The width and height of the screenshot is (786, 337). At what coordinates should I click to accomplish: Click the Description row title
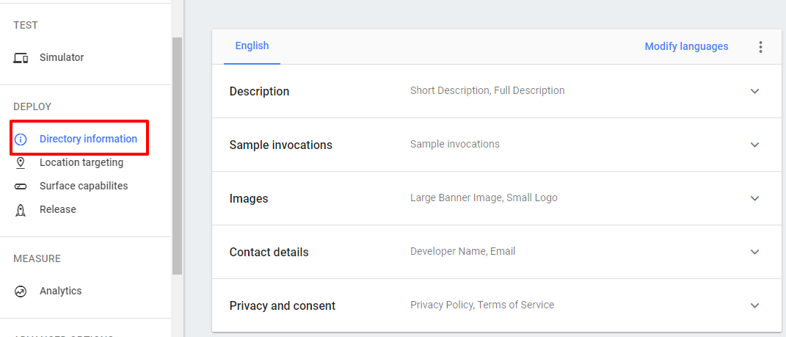259,92
